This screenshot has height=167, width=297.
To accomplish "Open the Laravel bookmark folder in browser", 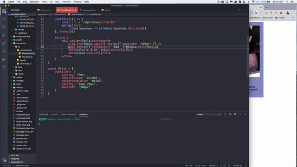I will (268, 18).
